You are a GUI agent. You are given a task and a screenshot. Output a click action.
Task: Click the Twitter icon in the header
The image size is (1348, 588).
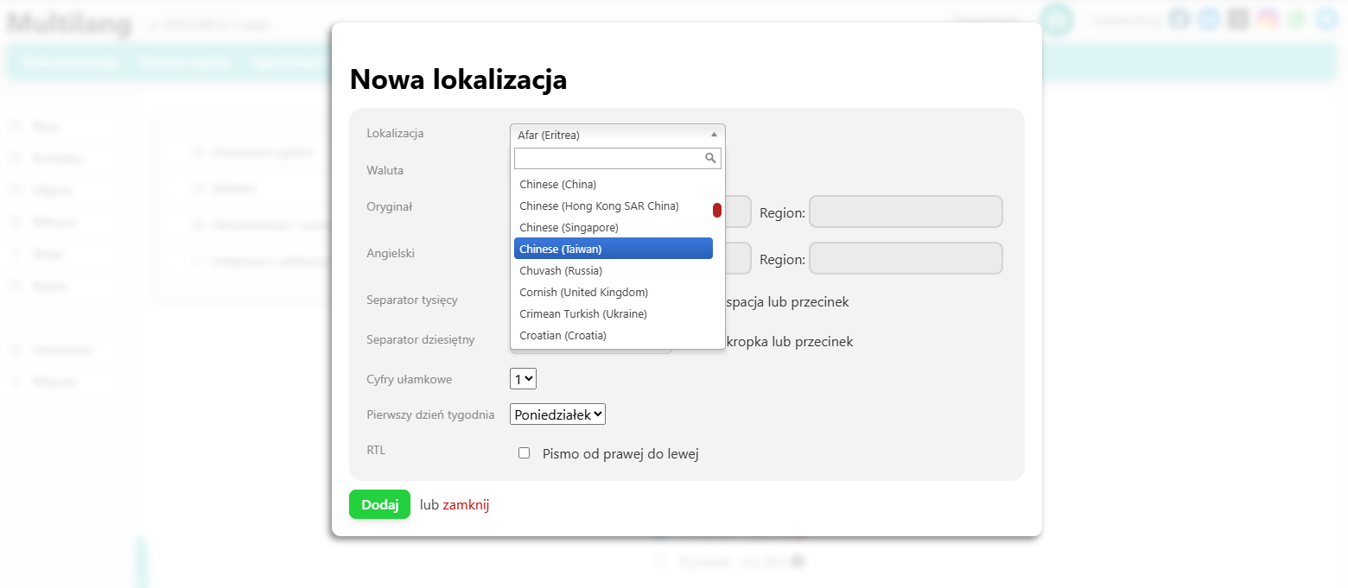tap(1208, 18)
